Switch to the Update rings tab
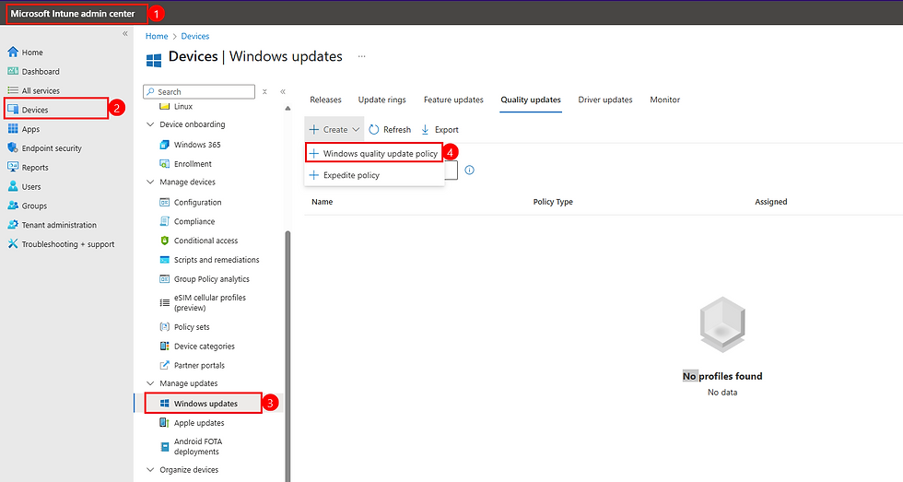903x482 pixels. point(381,100)
